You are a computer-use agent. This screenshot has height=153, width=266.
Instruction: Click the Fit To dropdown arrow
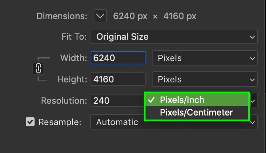(x=252, y=37)
